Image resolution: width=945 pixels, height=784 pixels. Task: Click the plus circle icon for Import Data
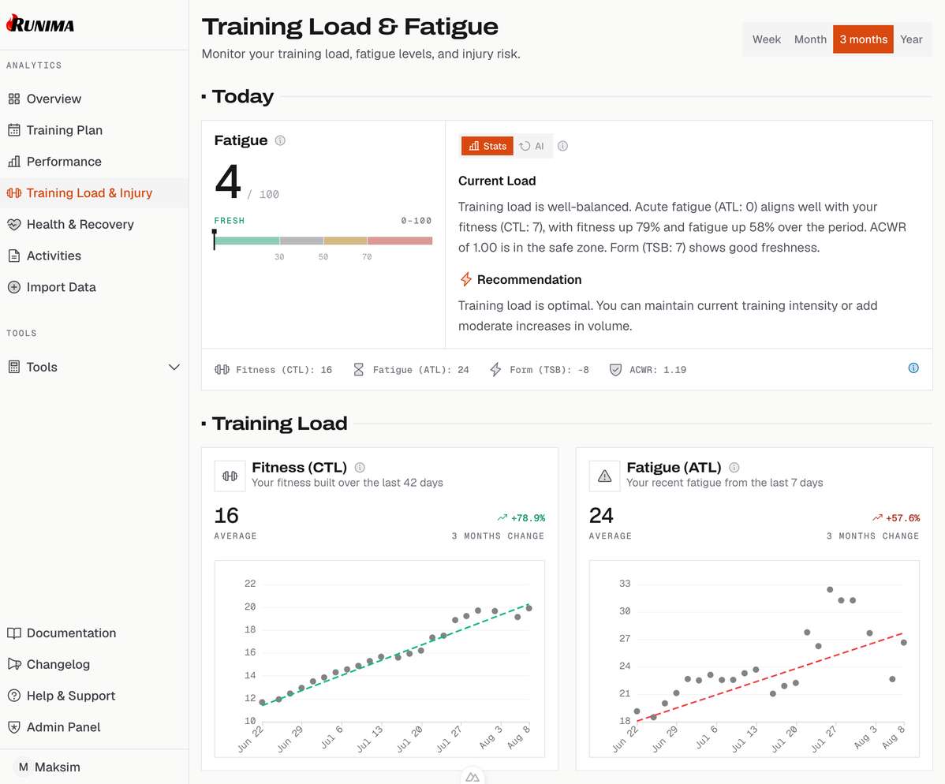pyautogui.click(x=14, y=287)
